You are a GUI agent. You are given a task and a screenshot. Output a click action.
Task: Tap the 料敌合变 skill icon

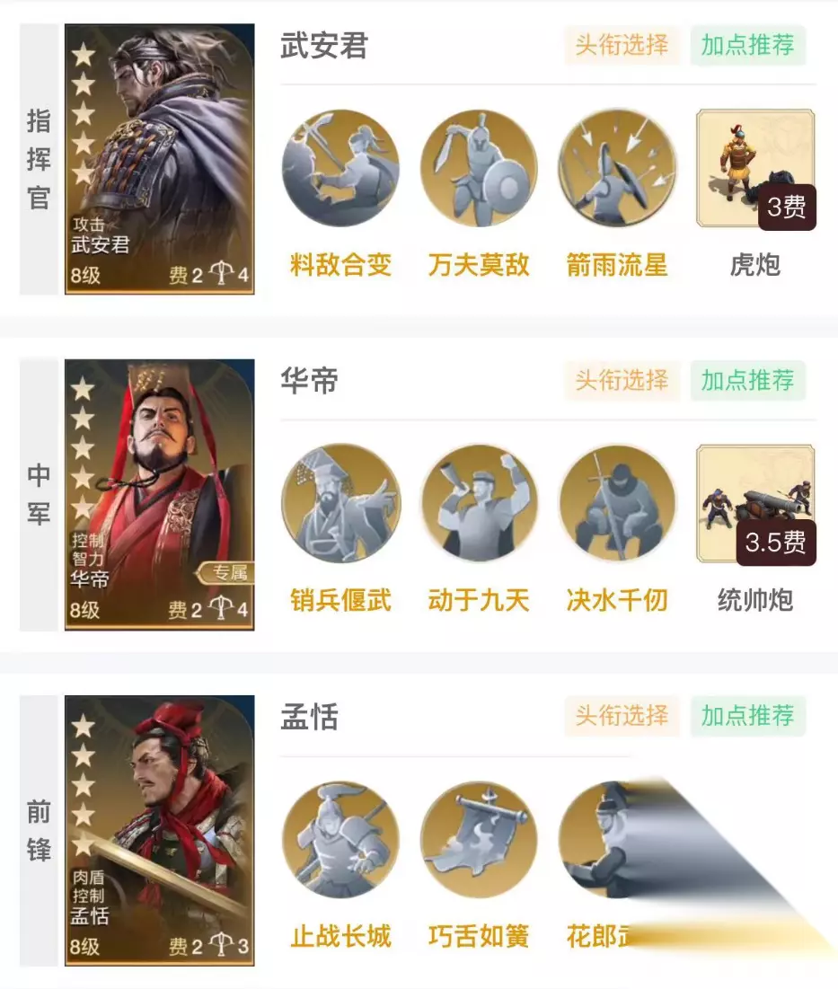click(x=340, y=168)
